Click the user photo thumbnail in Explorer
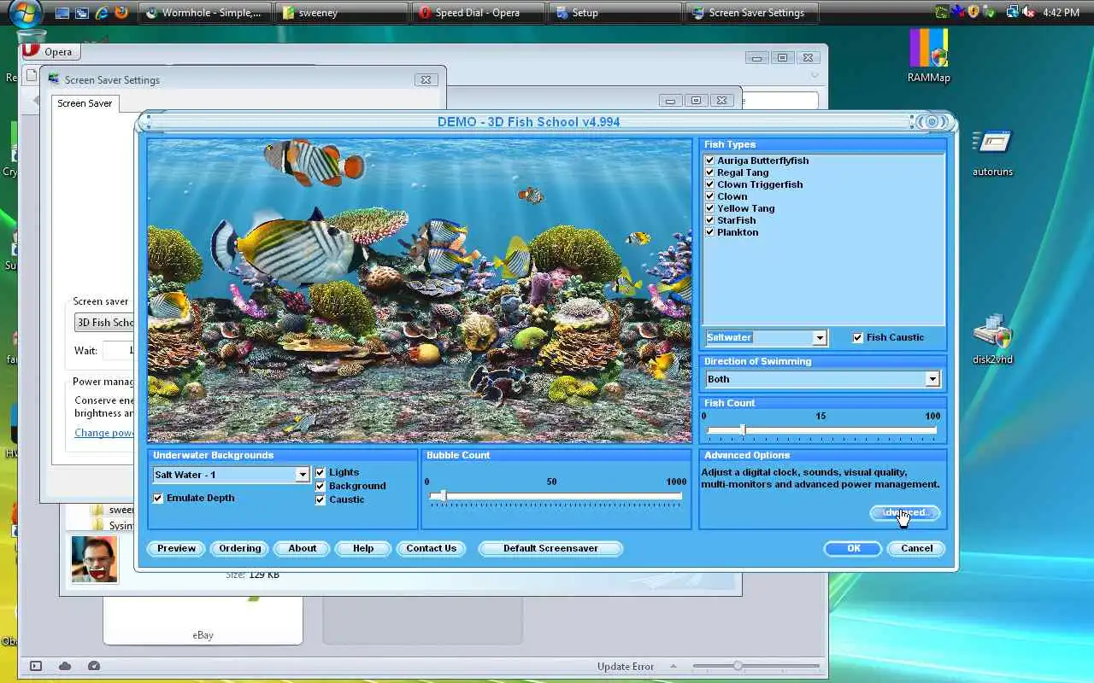Image resolution: width=1094 pixels, height=683 pixels. tap(94, 559)
